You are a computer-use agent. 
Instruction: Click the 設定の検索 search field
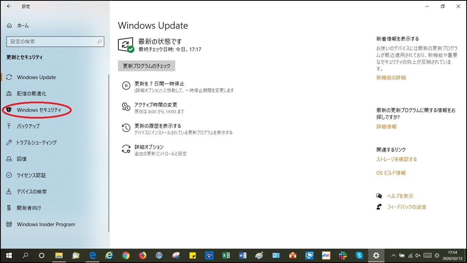click(55, 42)
